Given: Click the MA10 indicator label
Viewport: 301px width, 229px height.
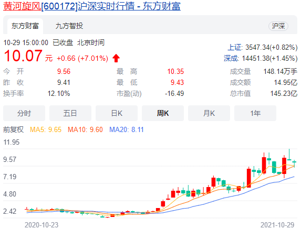Looking at the screenshot, I should (85, 129).
